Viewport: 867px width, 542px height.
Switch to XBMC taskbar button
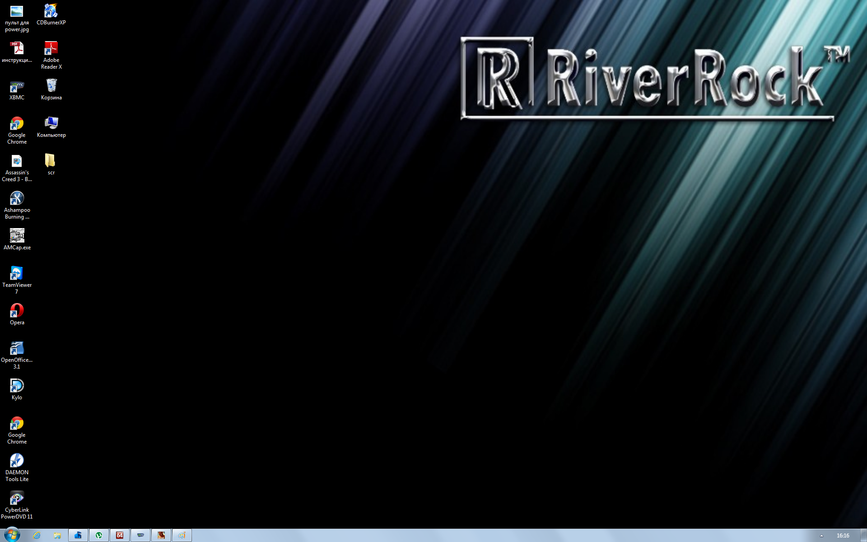coord(140,535)
